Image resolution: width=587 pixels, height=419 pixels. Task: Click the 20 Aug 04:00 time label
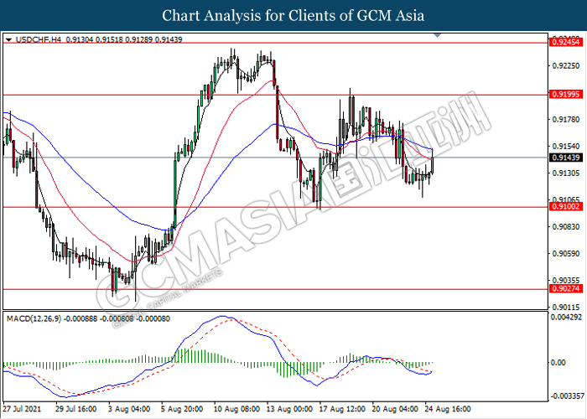tap(395, 409)
